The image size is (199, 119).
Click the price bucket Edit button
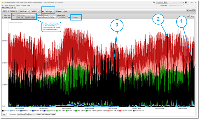[43, 114]
